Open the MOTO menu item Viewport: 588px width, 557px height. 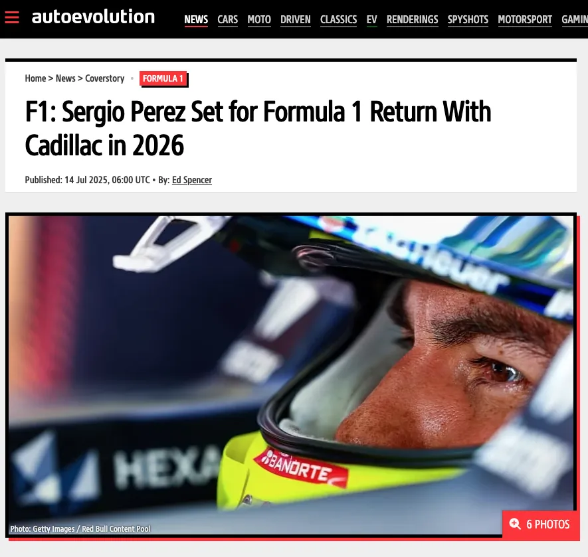[x=259, y=19]
